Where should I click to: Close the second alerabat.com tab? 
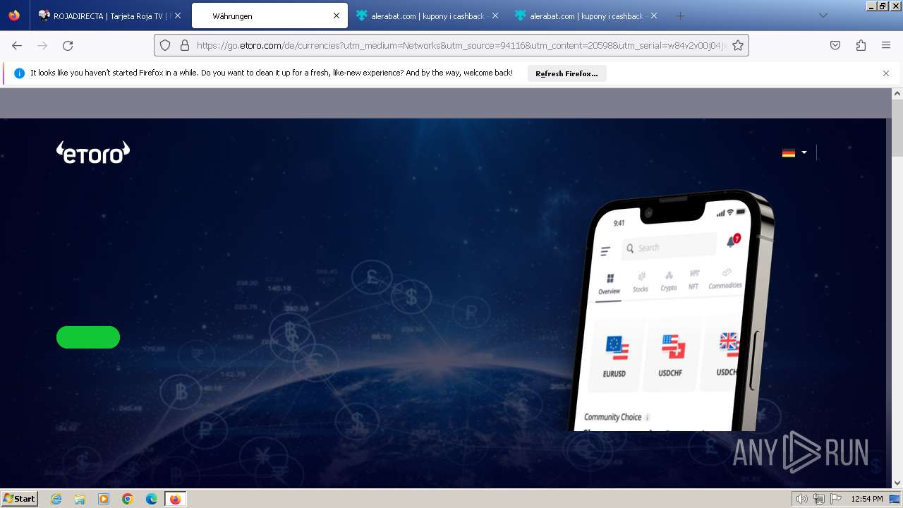pos(654,16)
